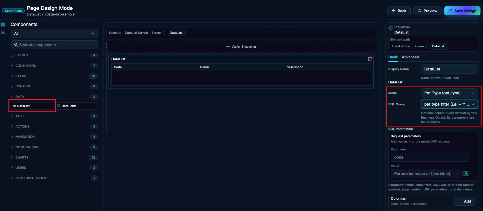Image resolution: width=483 pixels, height=211 pixels.
Task: Open the components grid icon in left rail
Action: click(3, 25)
